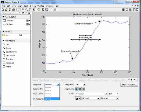Add a 2D Axes subplot
Screen dimensions: 141x112
pos(8,21)
